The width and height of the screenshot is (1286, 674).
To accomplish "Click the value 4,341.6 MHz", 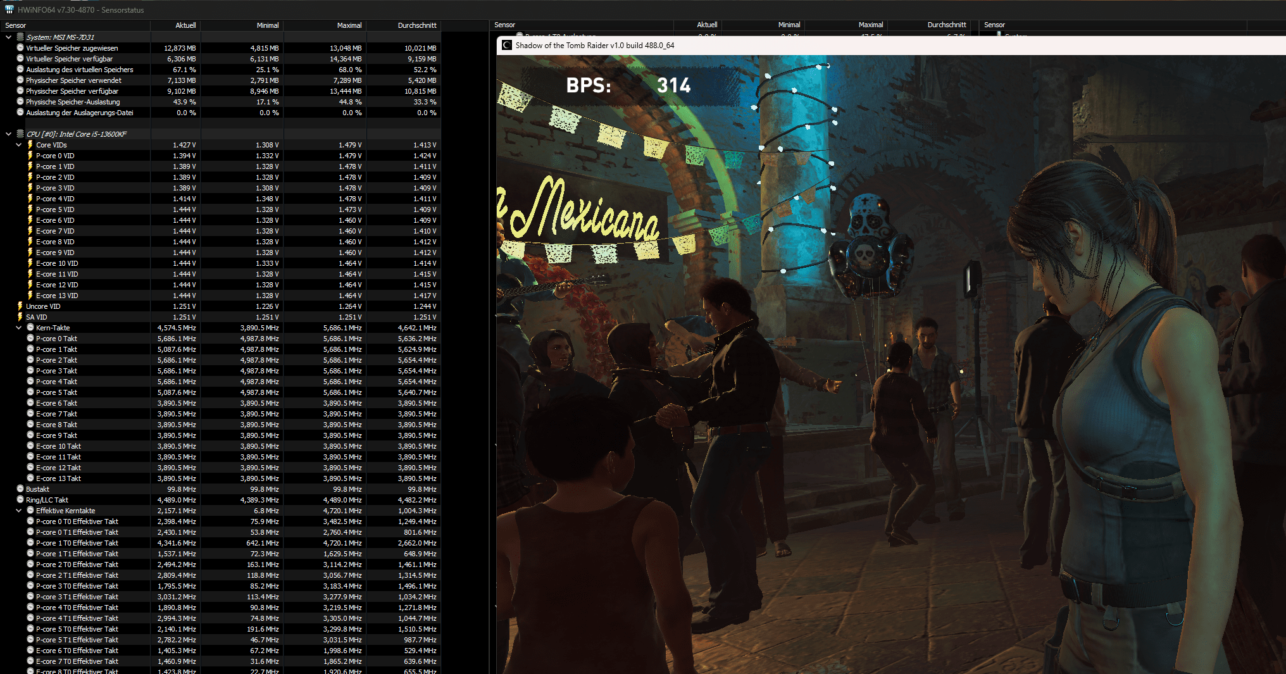I will (177, 542).
